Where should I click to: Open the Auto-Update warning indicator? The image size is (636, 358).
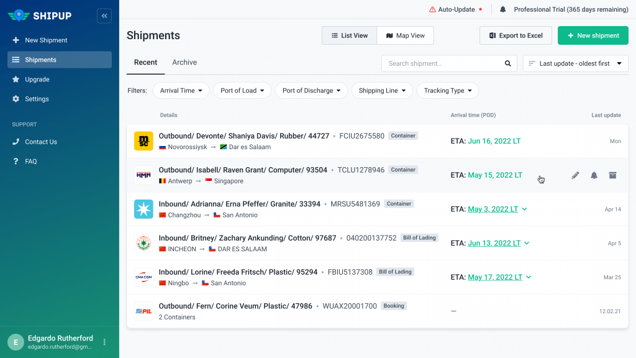tap(455, 9)
